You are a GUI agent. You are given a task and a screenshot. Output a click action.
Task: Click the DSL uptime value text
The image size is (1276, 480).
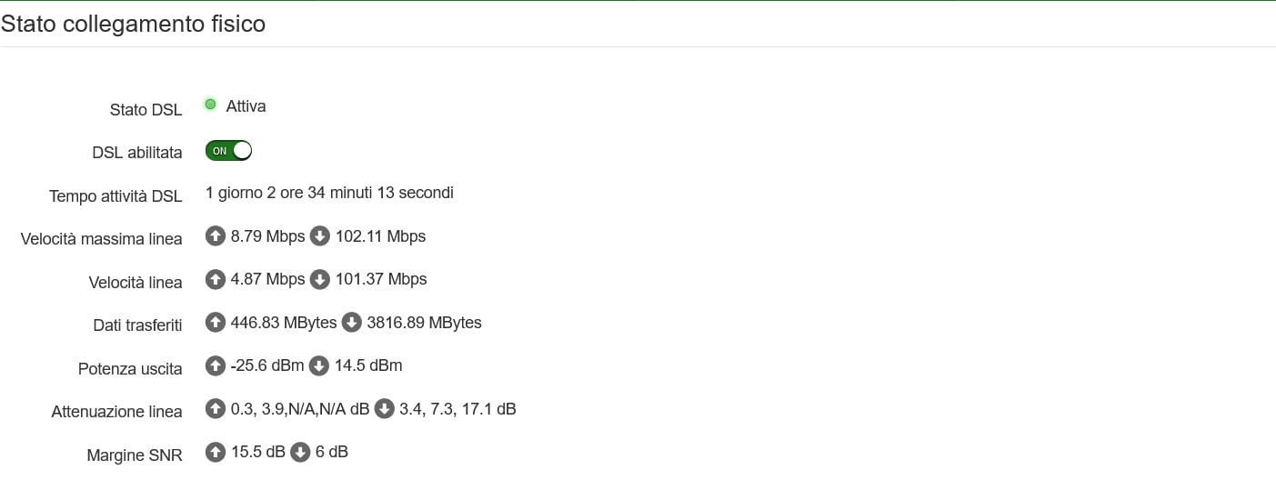pos(329,193)
